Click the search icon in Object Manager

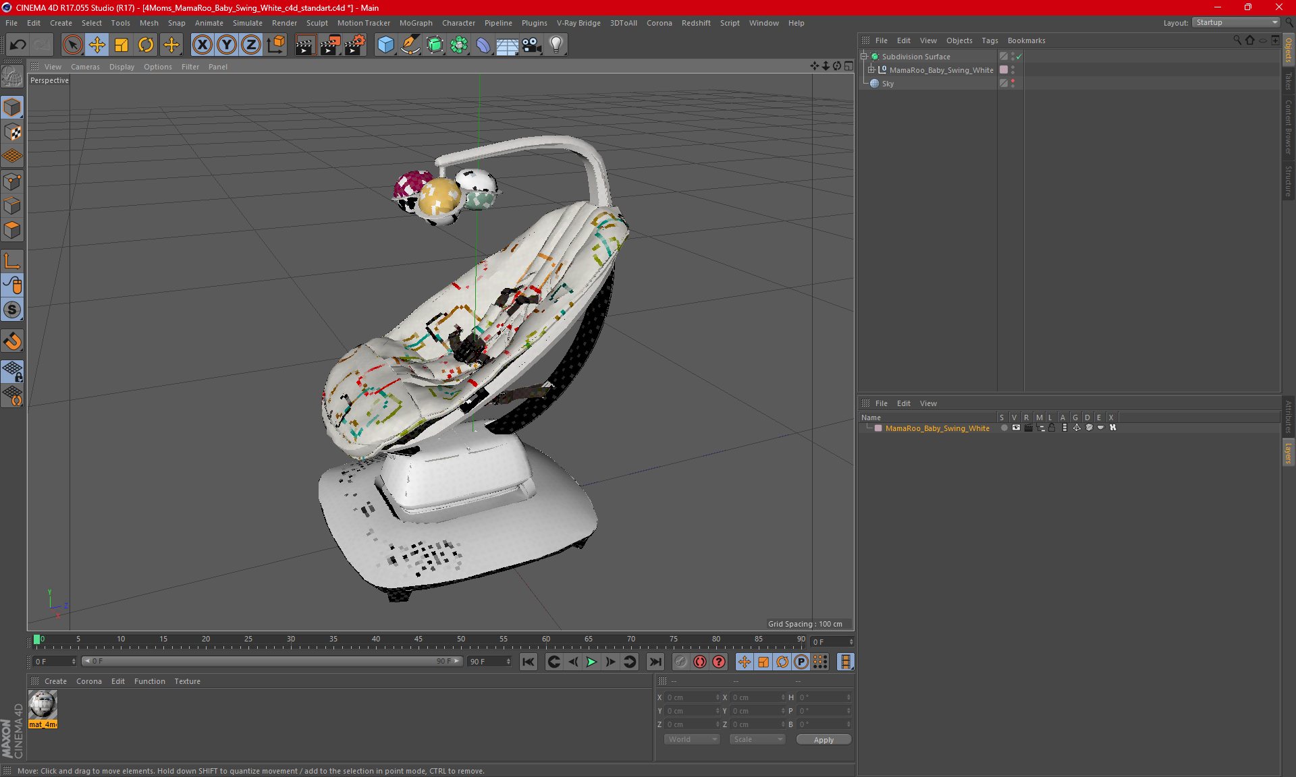(1237, 40)
